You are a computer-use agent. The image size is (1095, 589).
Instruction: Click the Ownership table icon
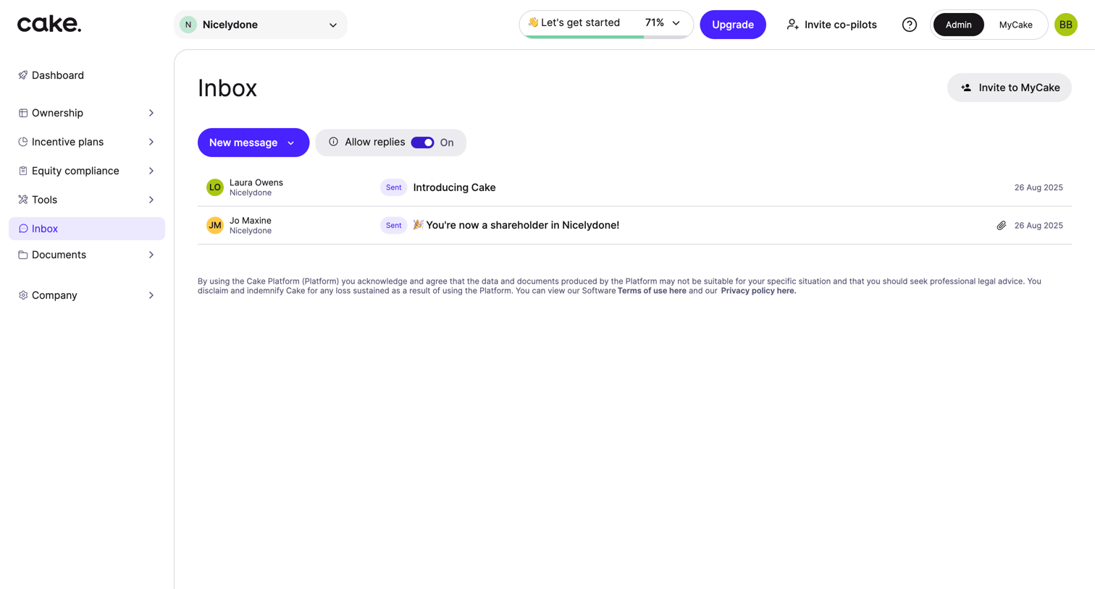click(23, 113)
